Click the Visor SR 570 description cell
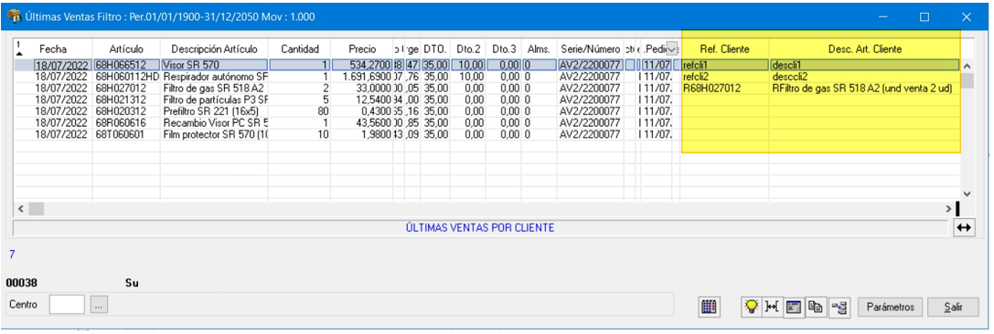 click(x=214, y=65)
